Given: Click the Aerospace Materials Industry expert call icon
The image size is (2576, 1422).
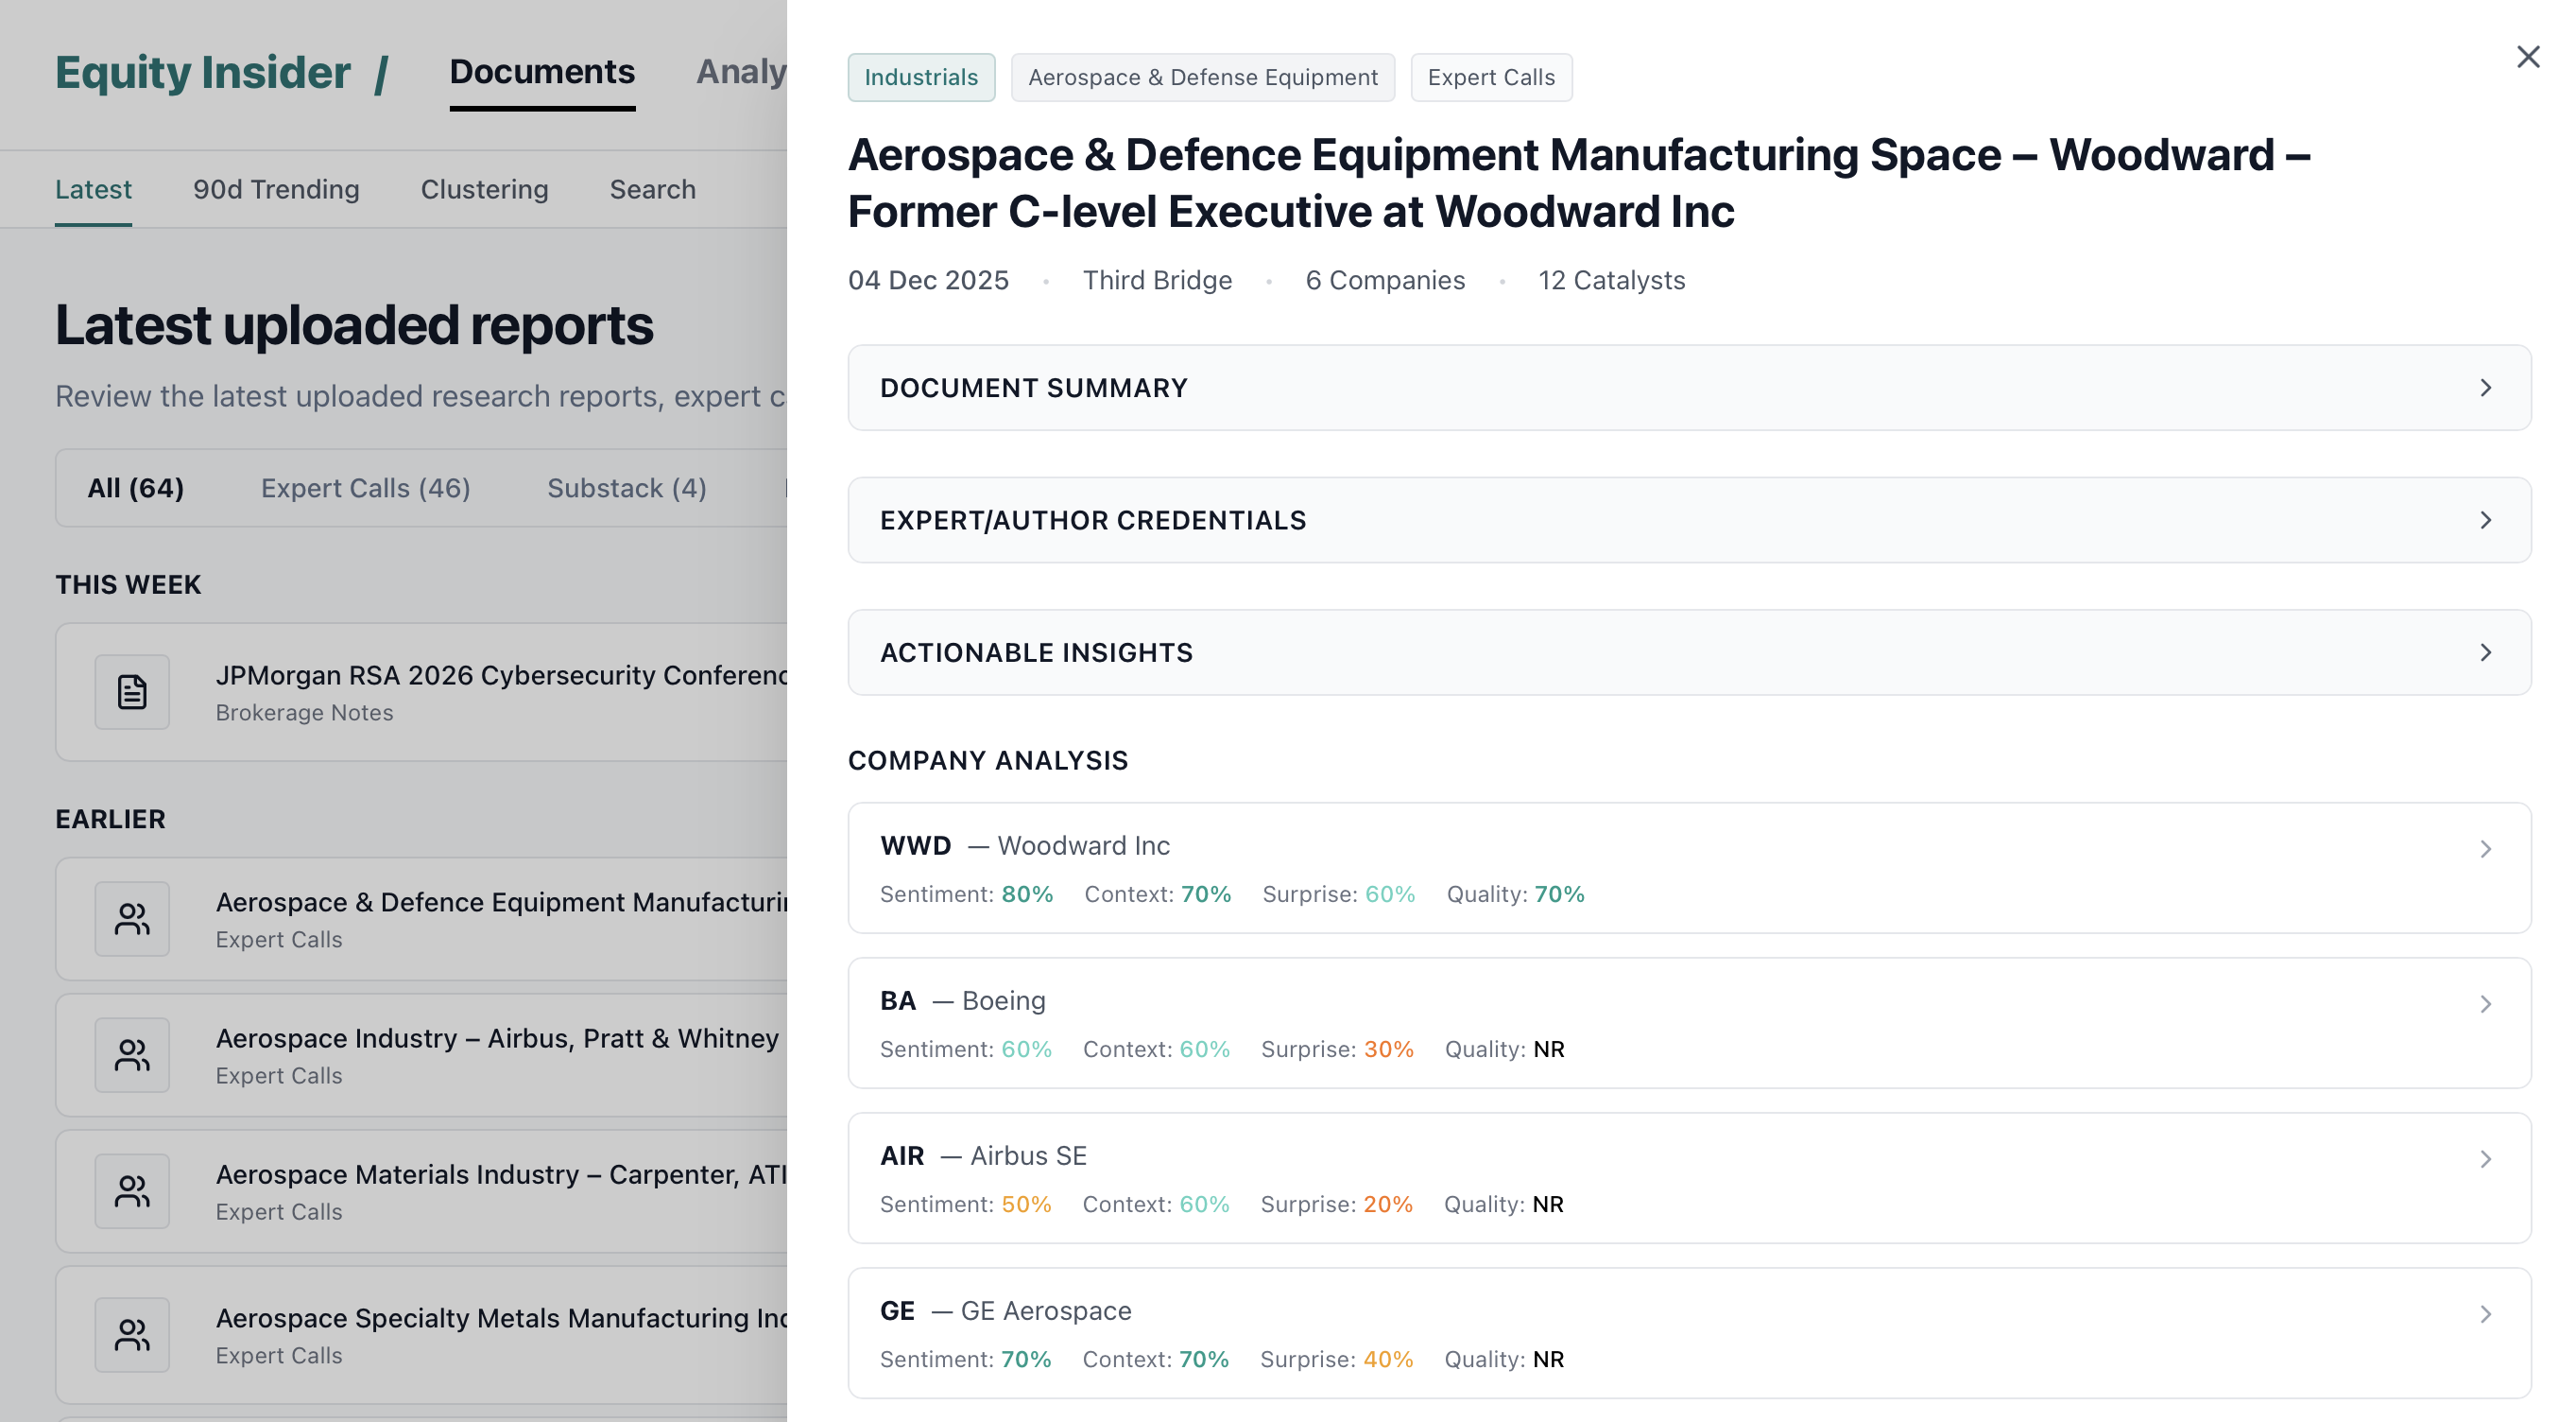Looking at the screenshot, I should [132, 1191].
